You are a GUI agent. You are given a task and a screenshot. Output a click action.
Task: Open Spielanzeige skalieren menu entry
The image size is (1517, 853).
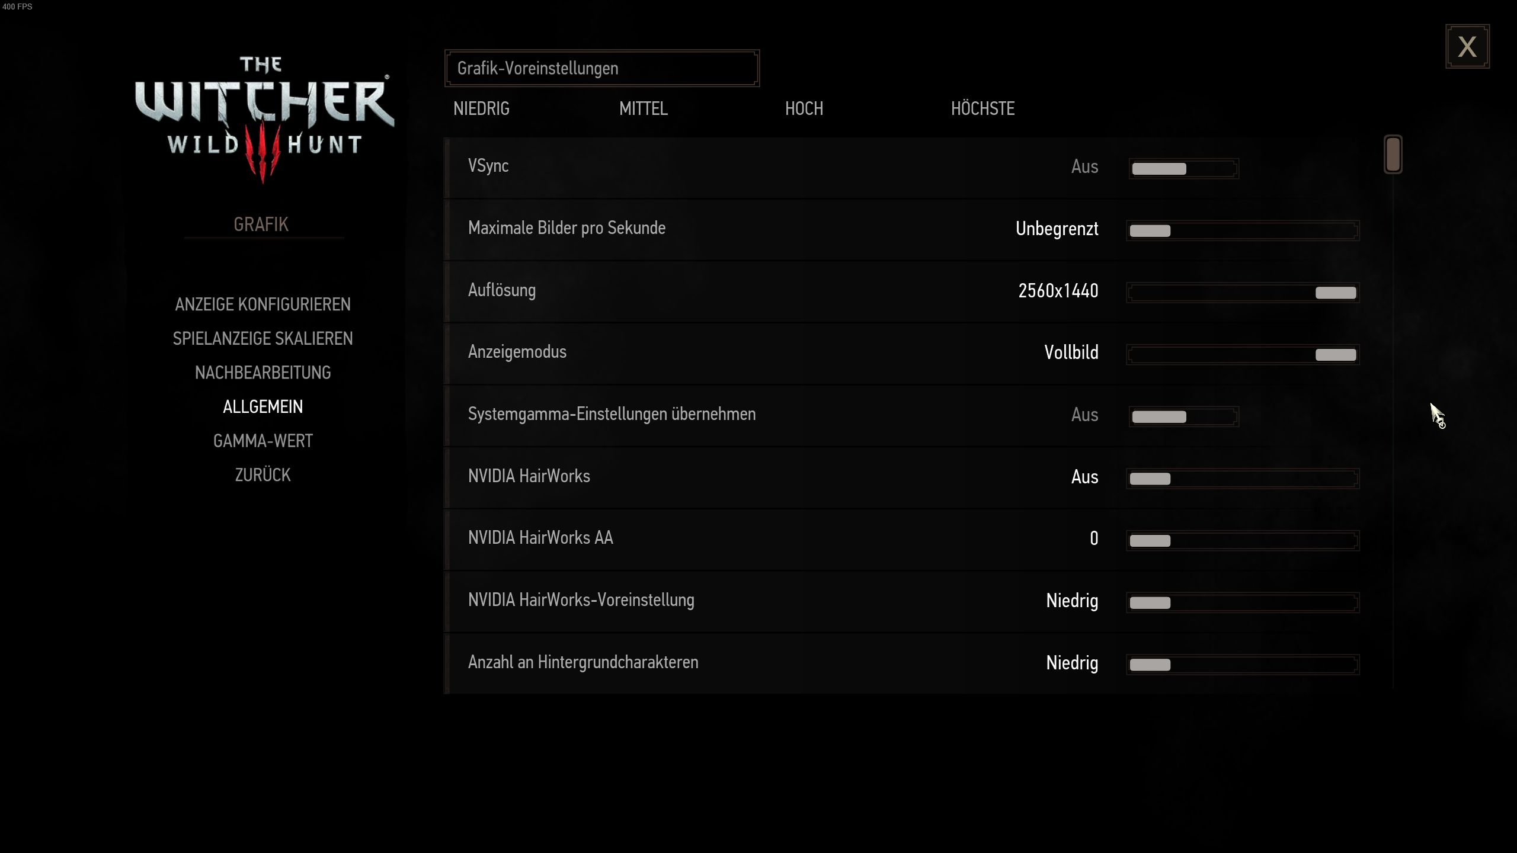click(x=263, y=338)
